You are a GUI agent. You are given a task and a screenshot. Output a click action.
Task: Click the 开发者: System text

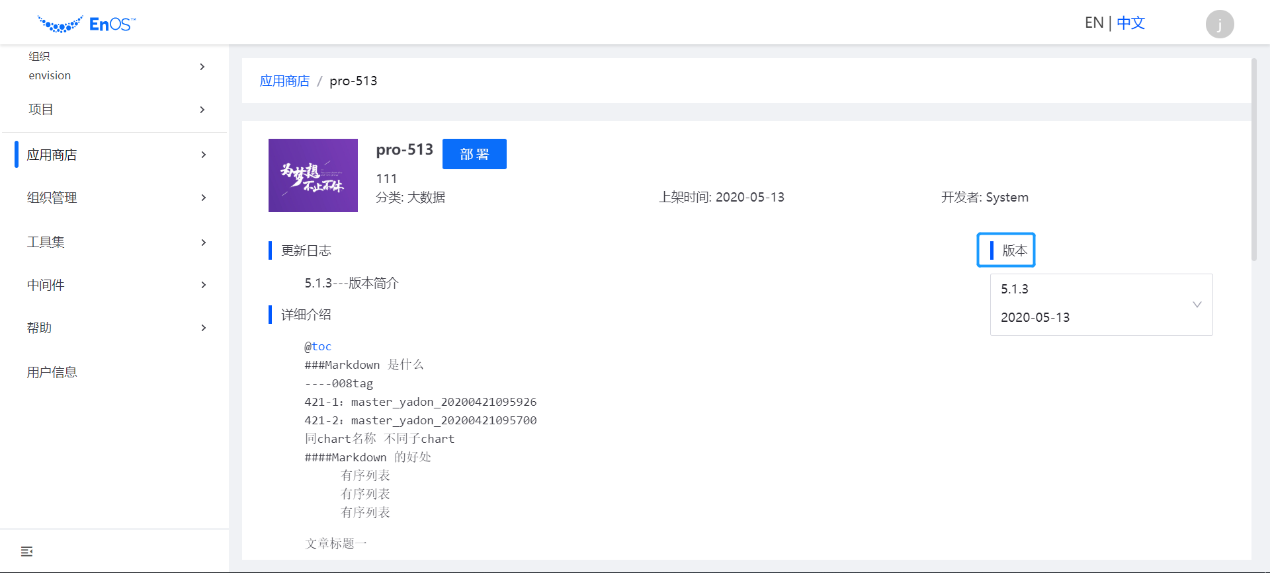tap(985, 197)
